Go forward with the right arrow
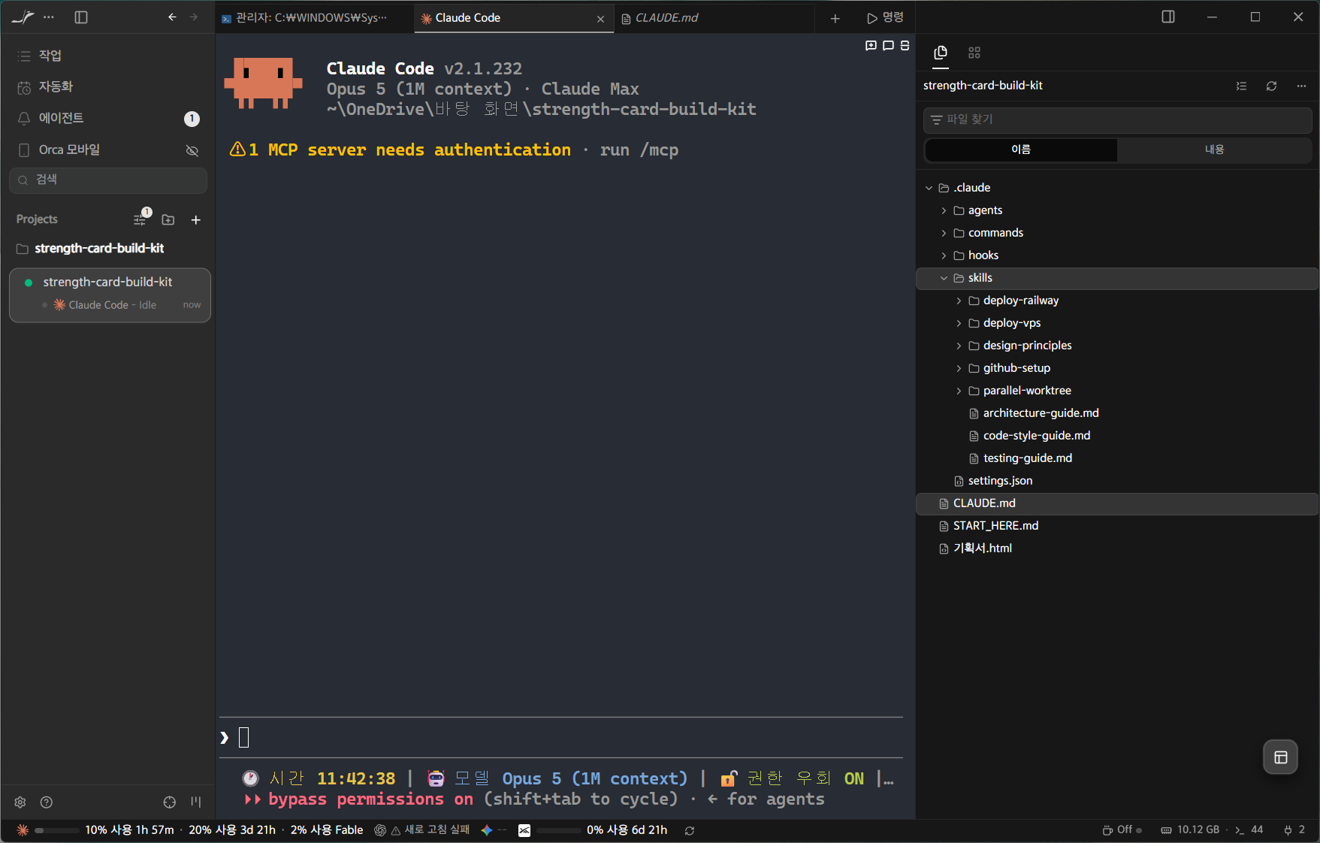The width and height of the screenshot is (1320, 843). tap(194, 17)
